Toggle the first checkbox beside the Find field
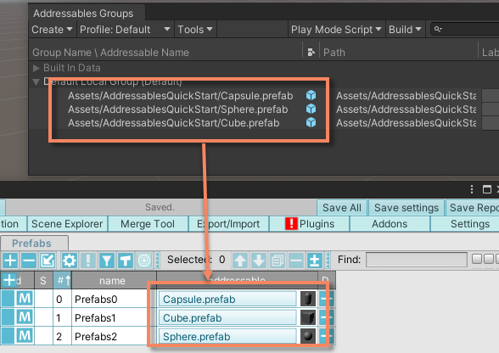 [x=477, y=259]
